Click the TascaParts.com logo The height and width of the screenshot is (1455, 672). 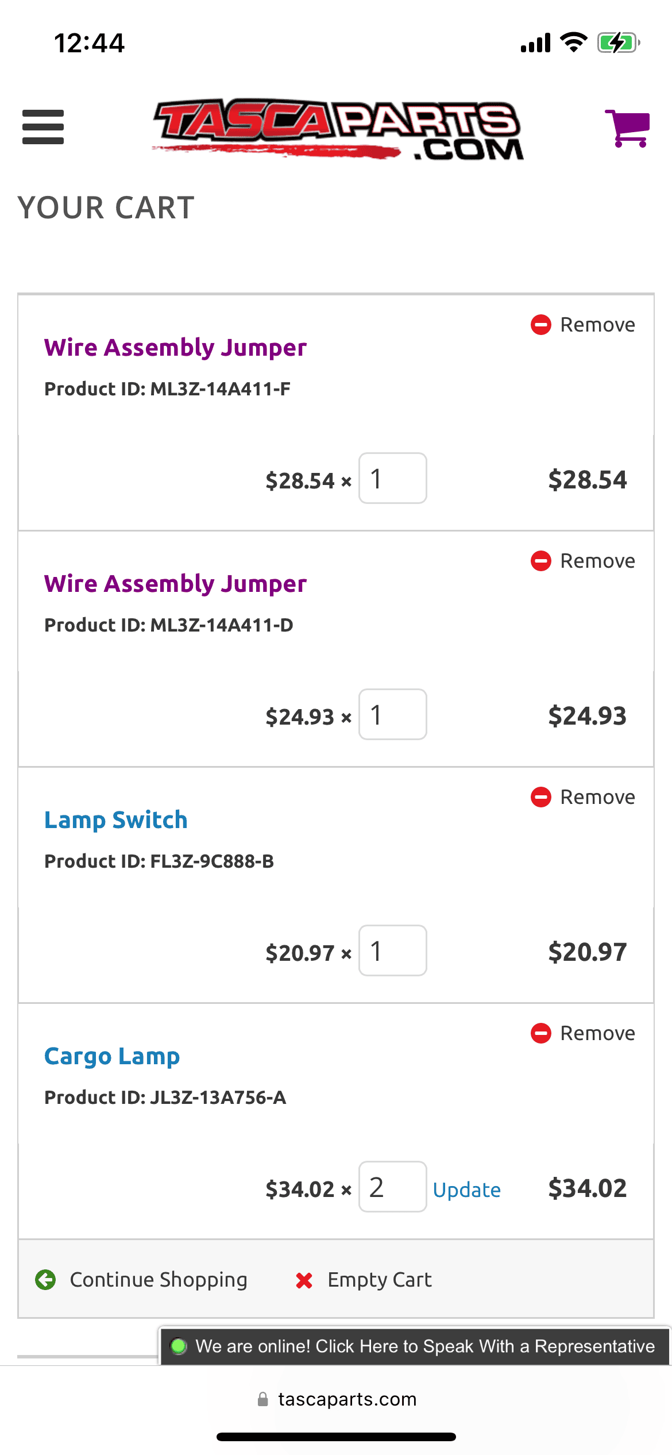click(x=338, y=129)
